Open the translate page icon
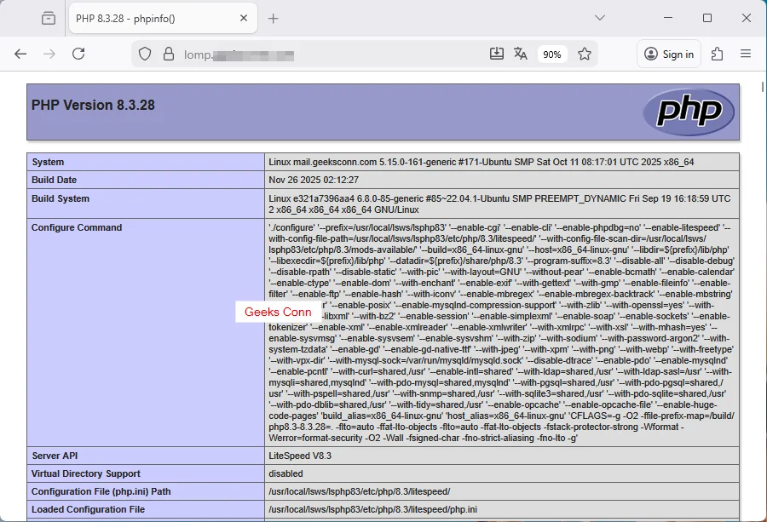 click(x=521, y=53)
